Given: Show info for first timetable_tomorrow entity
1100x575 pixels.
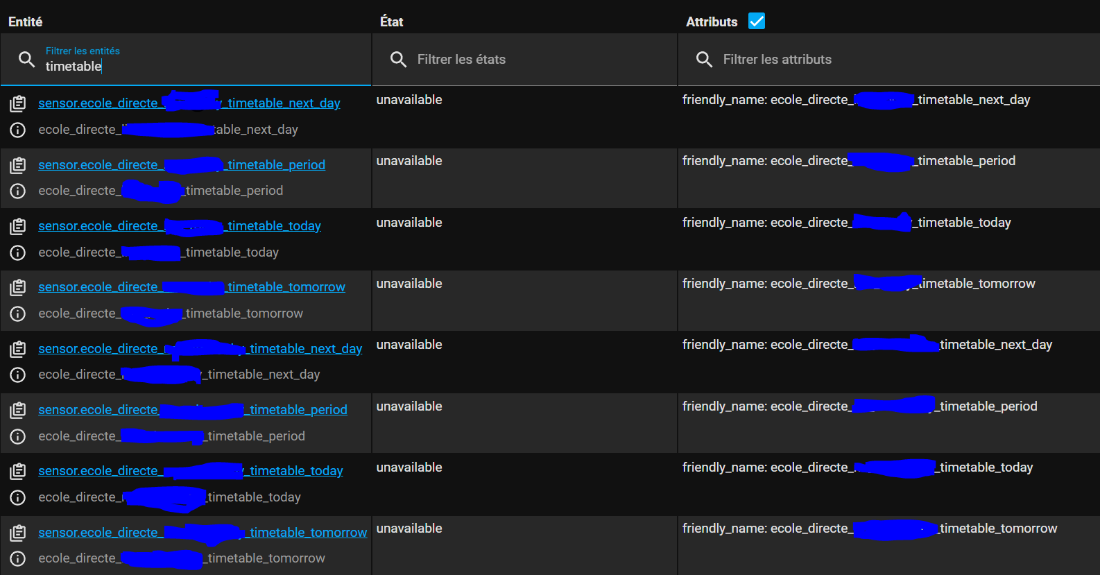Looking at the screenshot, I should (18, 314).
